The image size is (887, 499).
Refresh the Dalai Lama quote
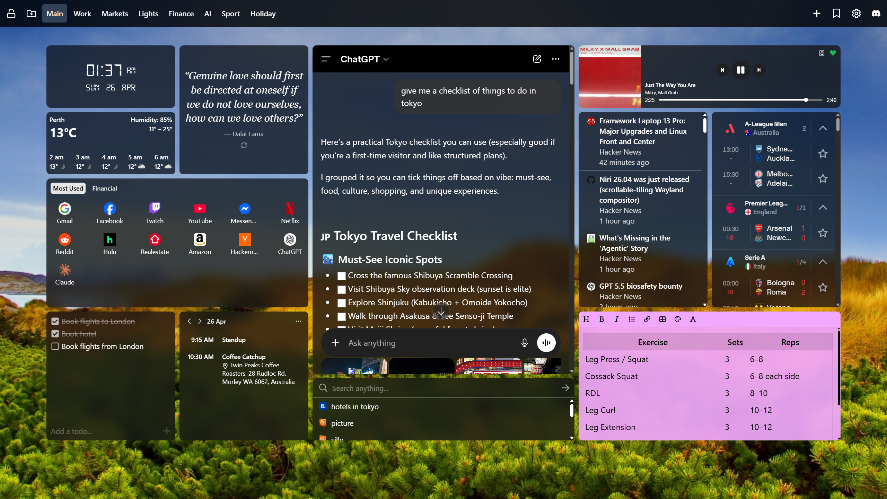click(x=244, y=145)
